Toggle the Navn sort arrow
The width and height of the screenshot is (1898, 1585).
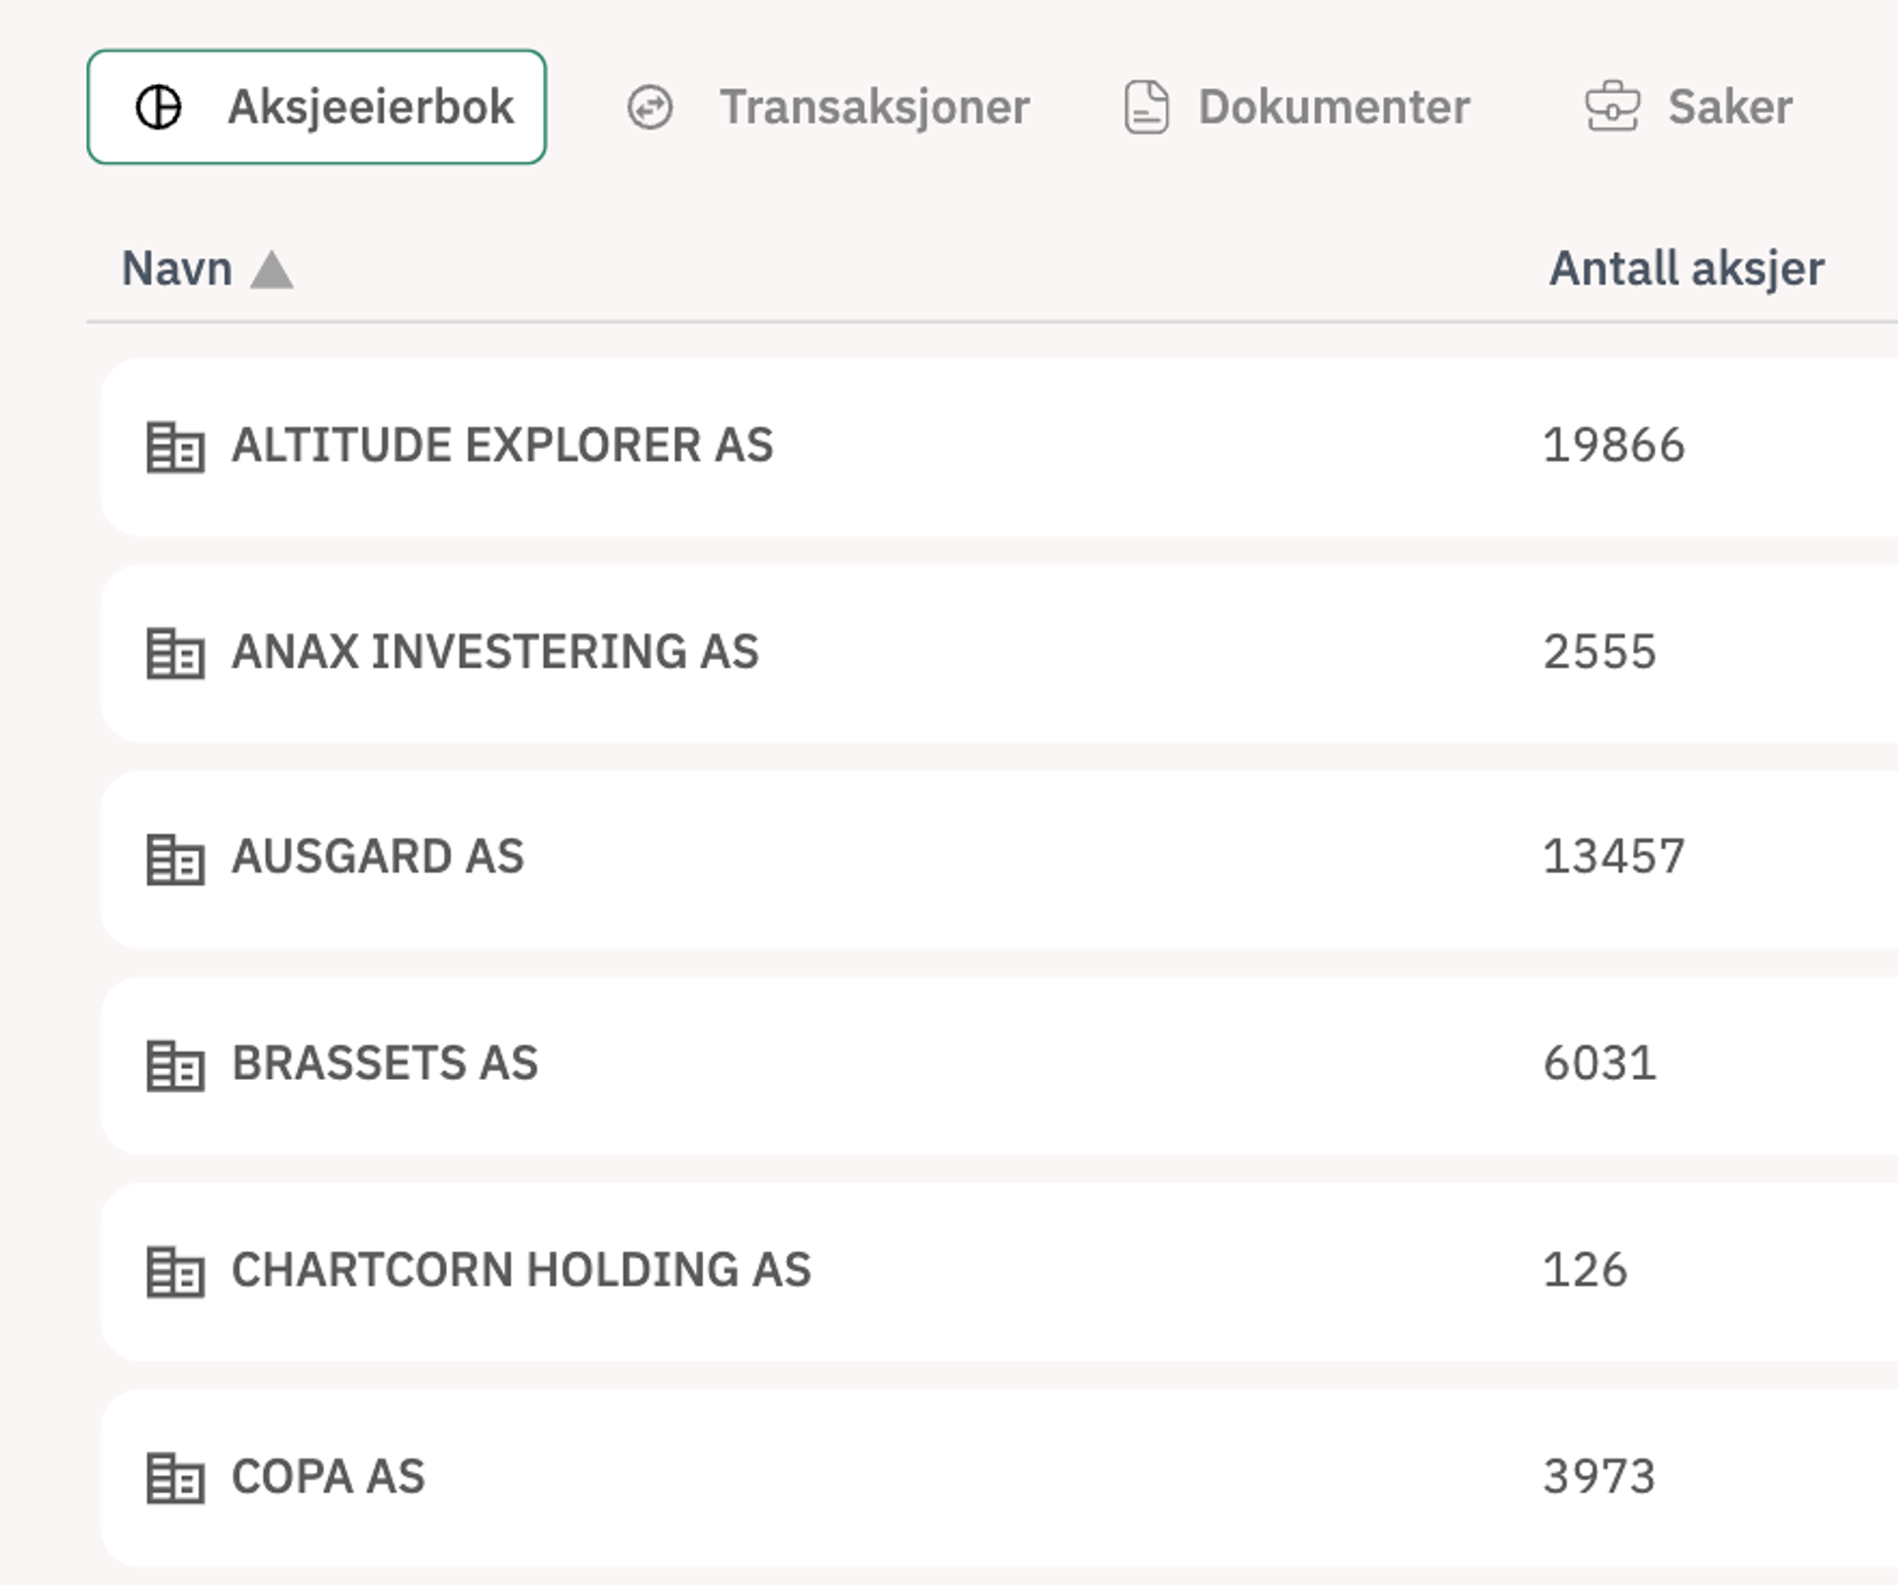click(x=272, y=270)
